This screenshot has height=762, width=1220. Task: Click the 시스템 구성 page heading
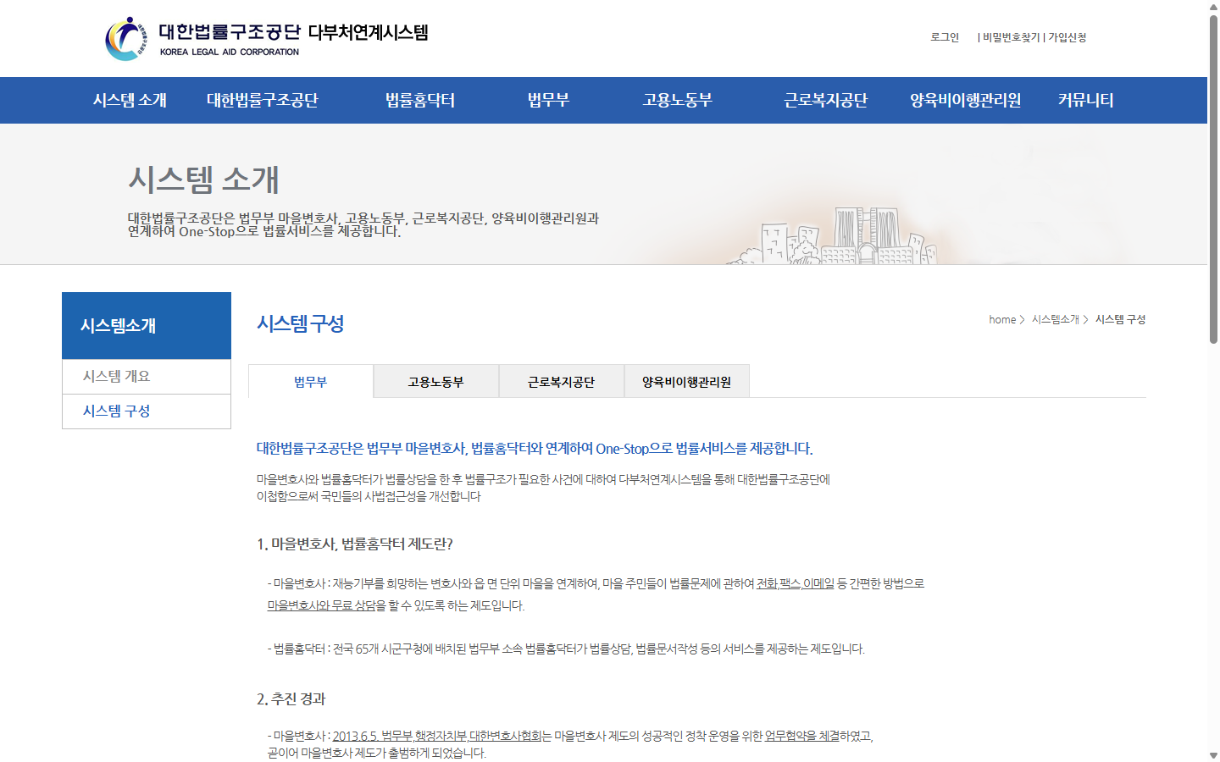pos(301,323)
